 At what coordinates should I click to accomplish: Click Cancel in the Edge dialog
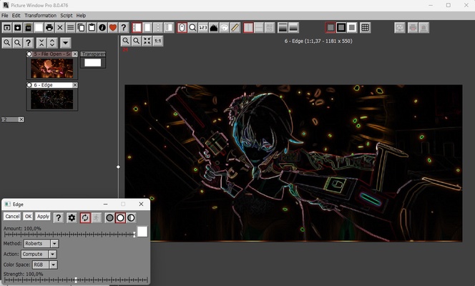tap(12, 217)
